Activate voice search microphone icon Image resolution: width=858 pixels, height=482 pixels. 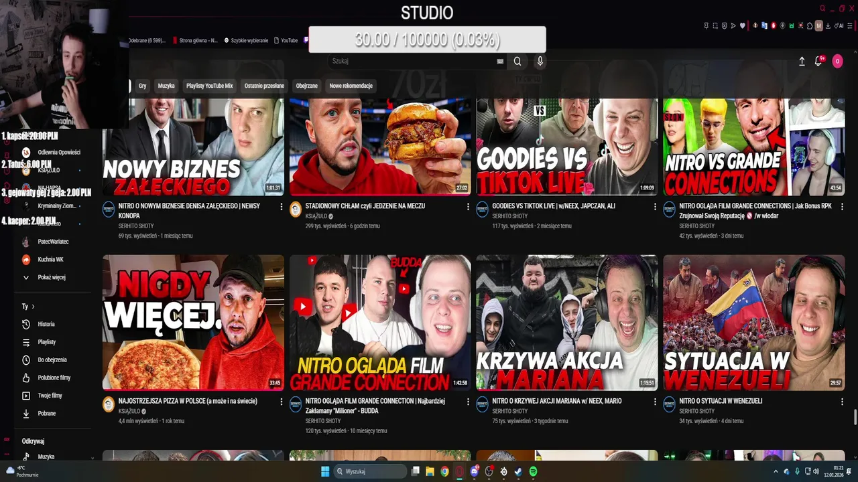point(540,61)
